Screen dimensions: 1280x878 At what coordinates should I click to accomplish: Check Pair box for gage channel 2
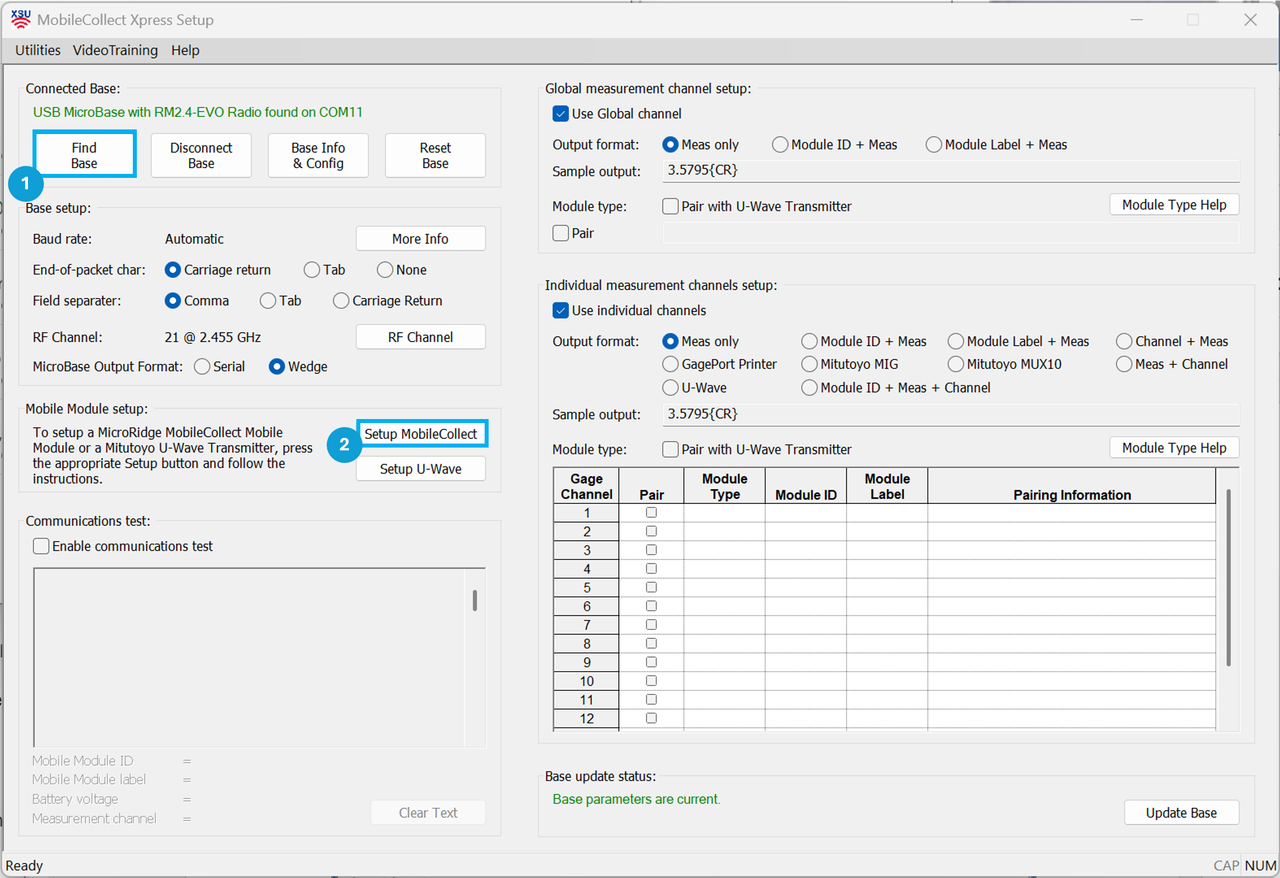651,531
